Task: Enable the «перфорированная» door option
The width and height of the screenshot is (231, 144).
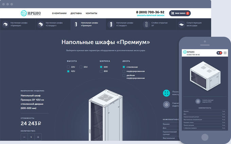Action: point(124,71)
